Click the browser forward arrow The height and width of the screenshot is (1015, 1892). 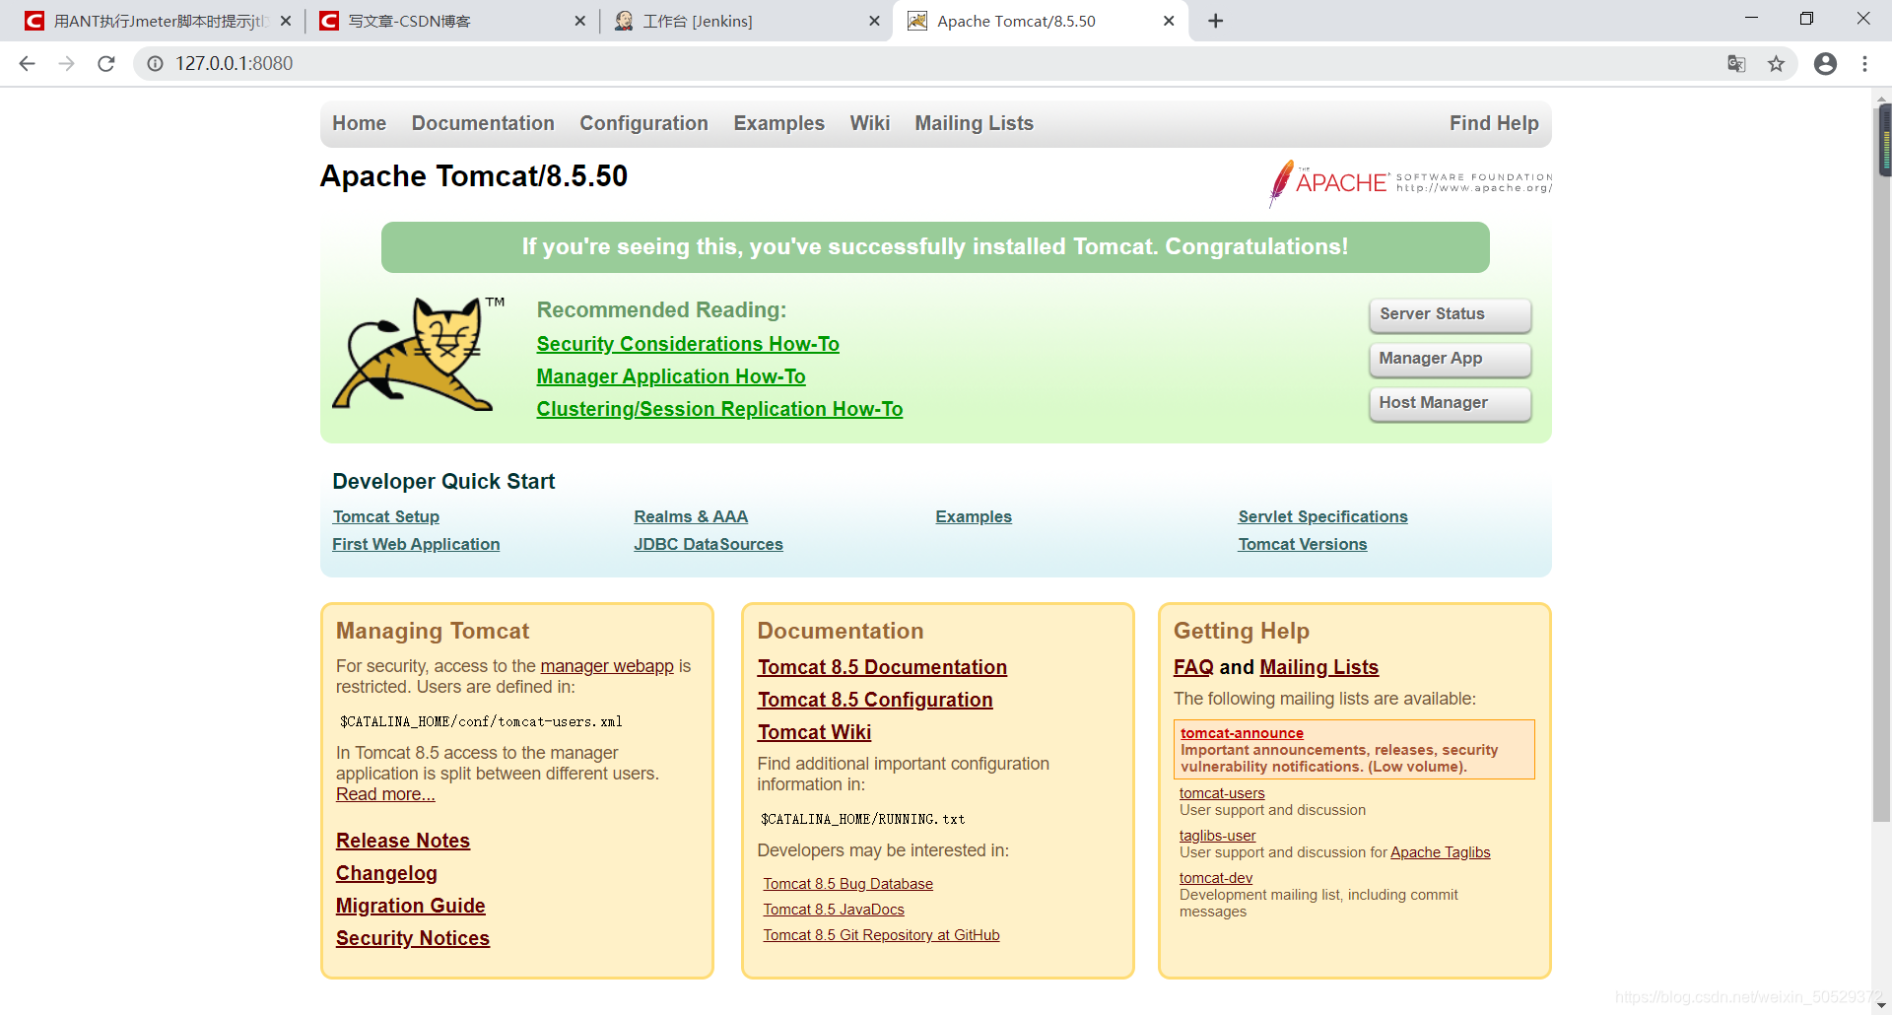(x=67, y=64)
